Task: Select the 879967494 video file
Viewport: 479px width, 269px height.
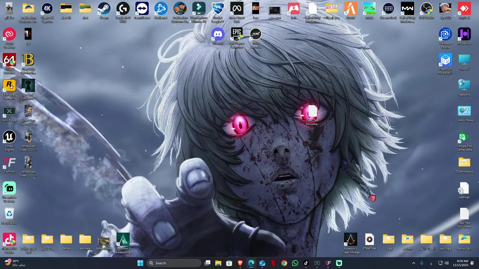Action: (x=369, y=242)
